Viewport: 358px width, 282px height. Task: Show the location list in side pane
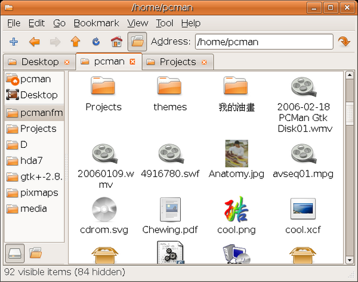(x=15, y=253)
